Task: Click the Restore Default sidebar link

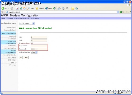Action: [x=10, y=30]
